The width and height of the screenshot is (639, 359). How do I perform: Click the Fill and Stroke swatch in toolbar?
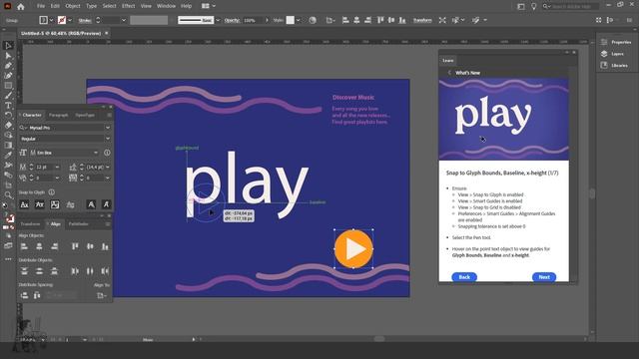point(8,217)
